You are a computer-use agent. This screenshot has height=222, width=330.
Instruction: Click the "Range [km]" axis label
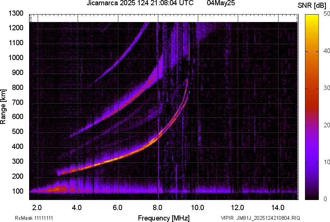[x=3, y=107]
